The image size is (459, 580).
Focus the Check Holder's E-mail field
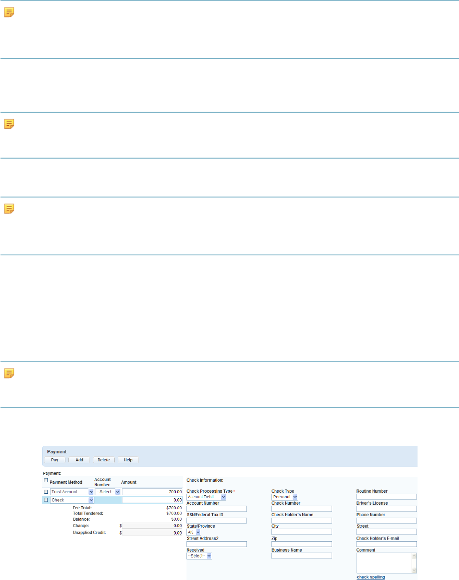coord(387,544)
